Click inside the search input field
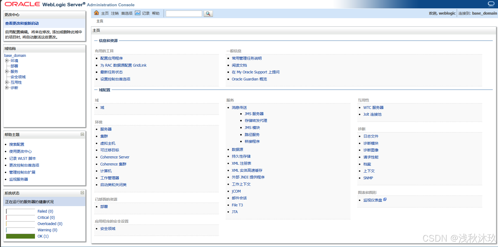The width and height of the screenshot is (498, 247). tap(184, 13)
